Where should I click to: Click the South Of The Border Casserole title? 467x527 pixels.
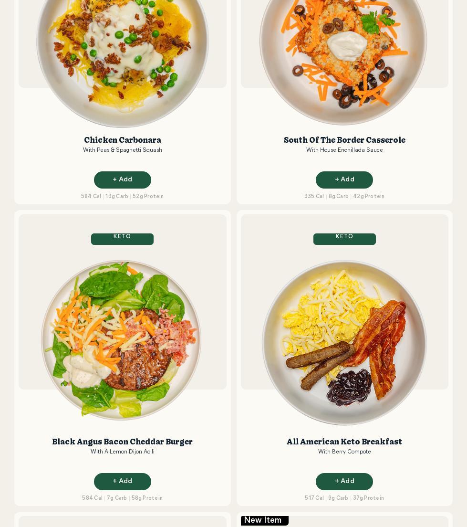coord(344,140)
